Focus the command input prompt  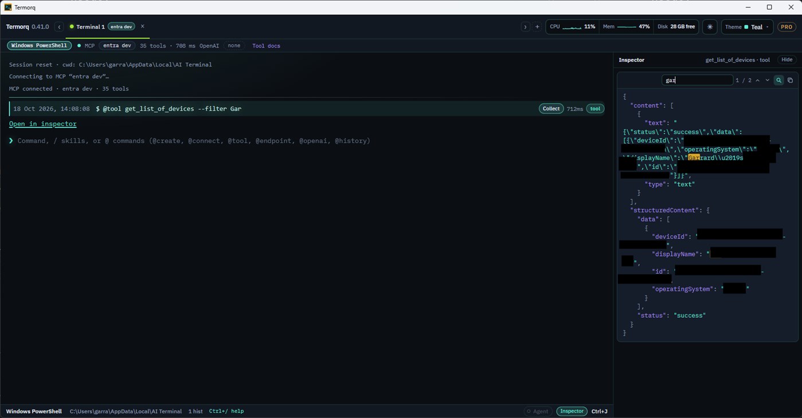pos(194,141)
